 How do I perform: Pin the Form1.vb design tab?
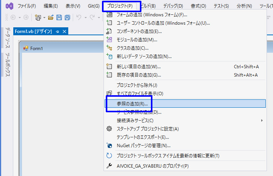[57, 31]
